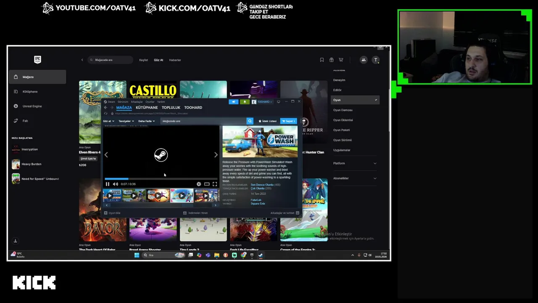Open trailer video settings gear
Image resolution: width=538 pixels, height=303 pixels.
tap(199, 184)
